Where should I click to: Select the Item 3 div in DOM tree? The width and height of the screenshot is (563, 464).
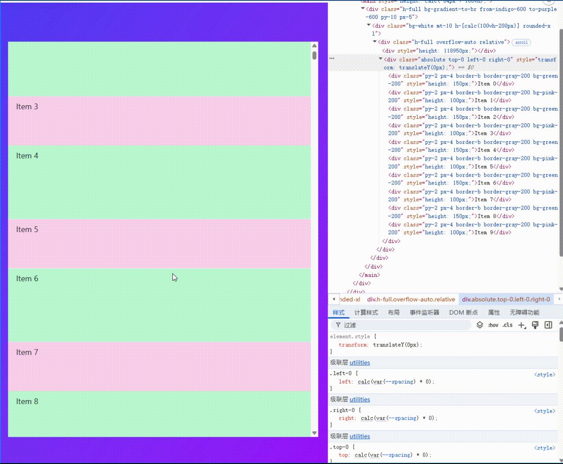473,129
